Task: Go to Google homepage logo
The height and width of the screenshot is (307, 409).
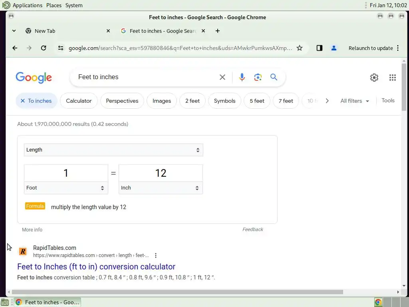Action: point(34,78)
